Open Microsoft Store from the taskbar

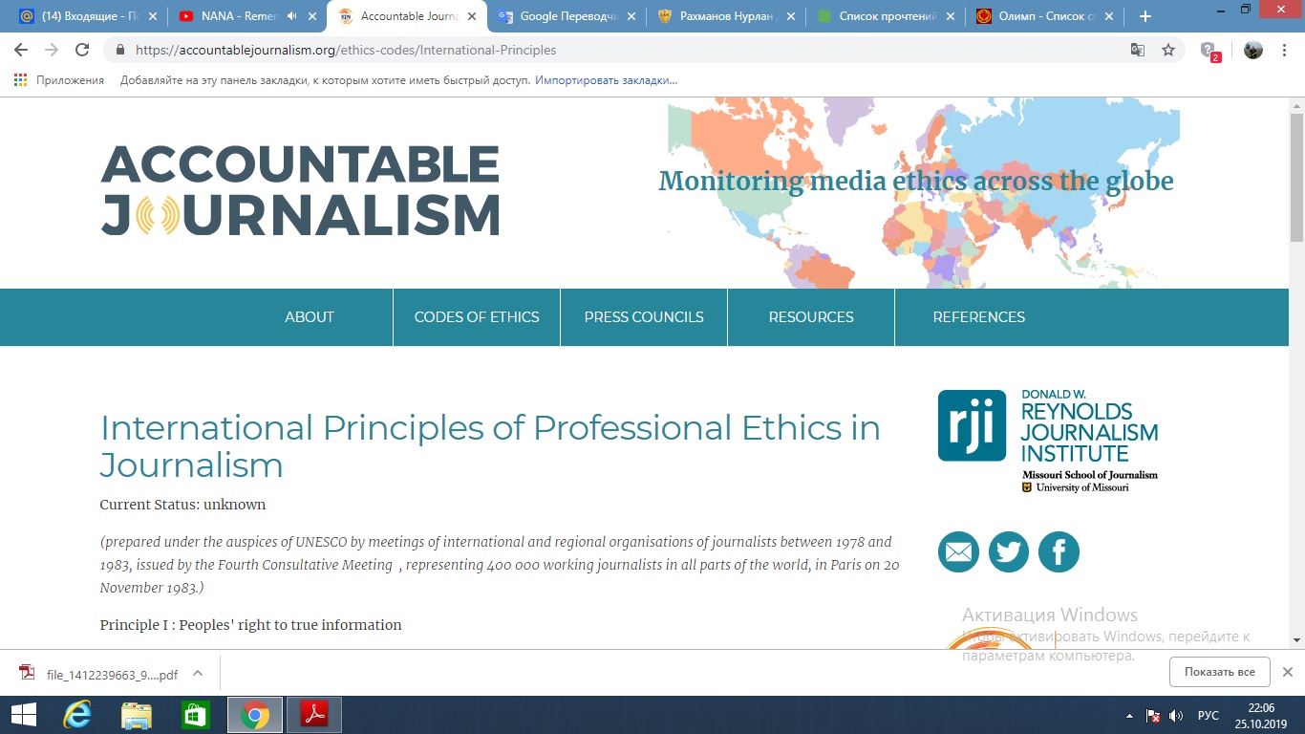click(x=195, y=714)
